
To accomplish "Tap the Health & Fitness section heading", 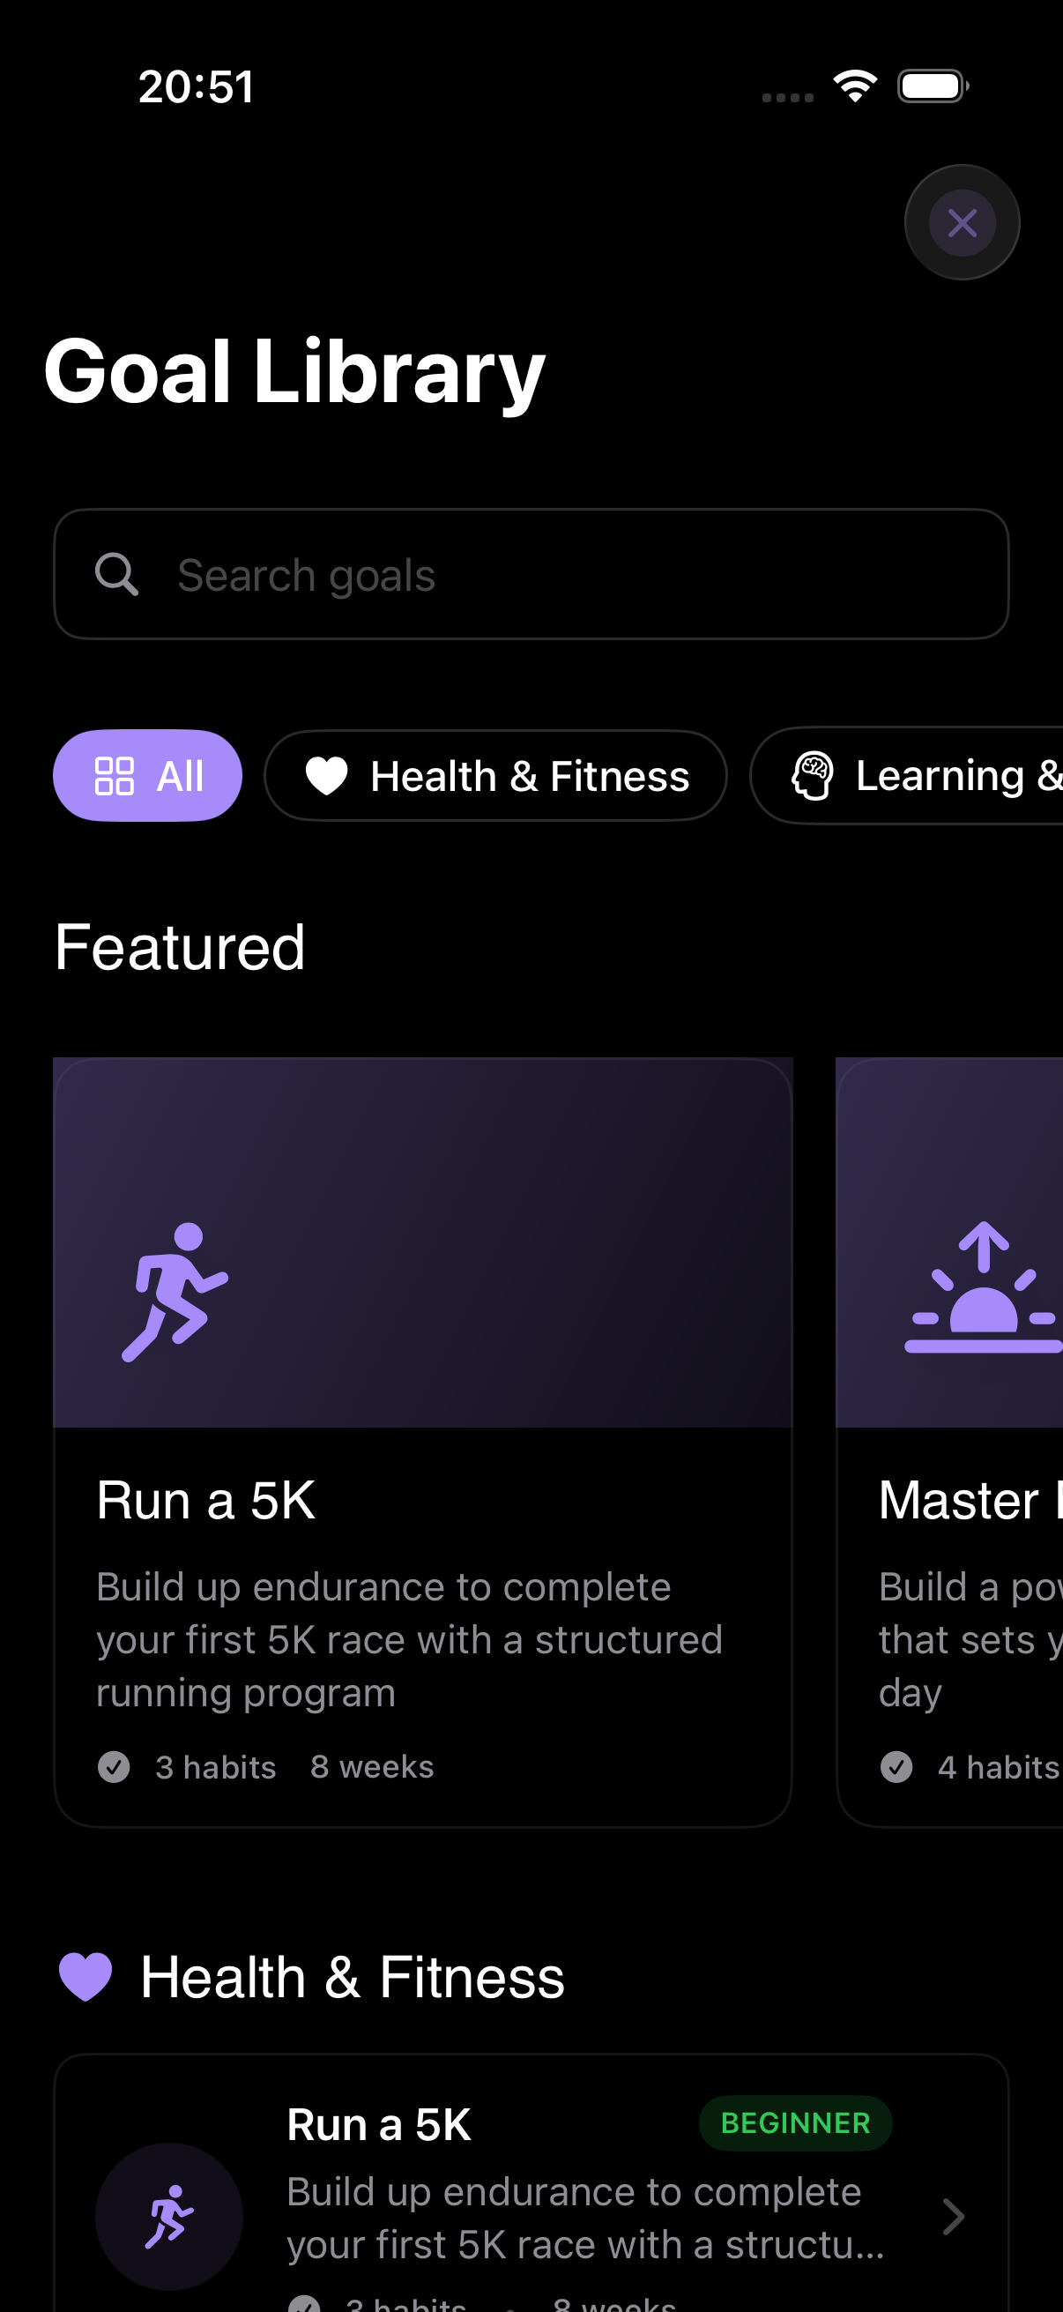I will click(x=353, y=1978).
